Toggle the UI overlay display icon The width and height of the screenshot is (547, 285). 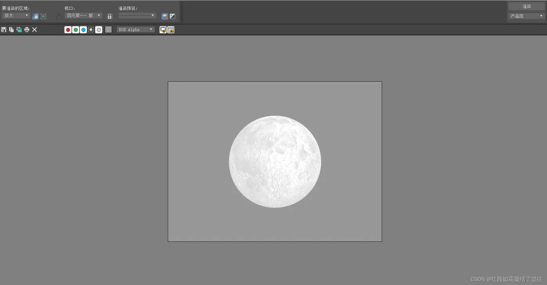(x=163, y=30)
